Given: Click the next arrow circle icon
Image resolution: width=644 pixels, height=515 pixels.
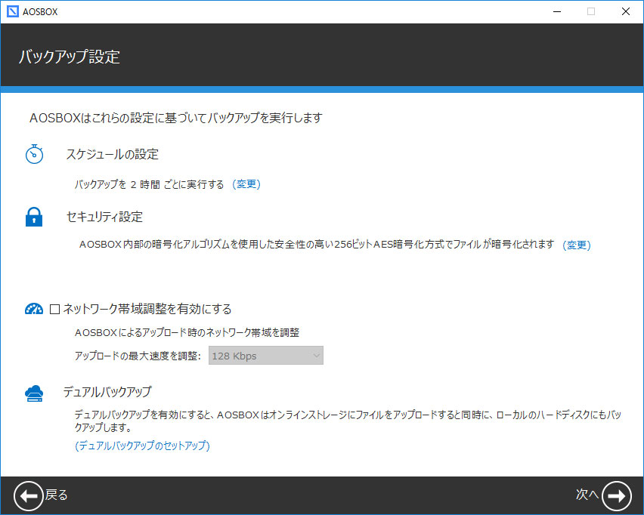Looking at the screenshot, I should tap(617, 496).
